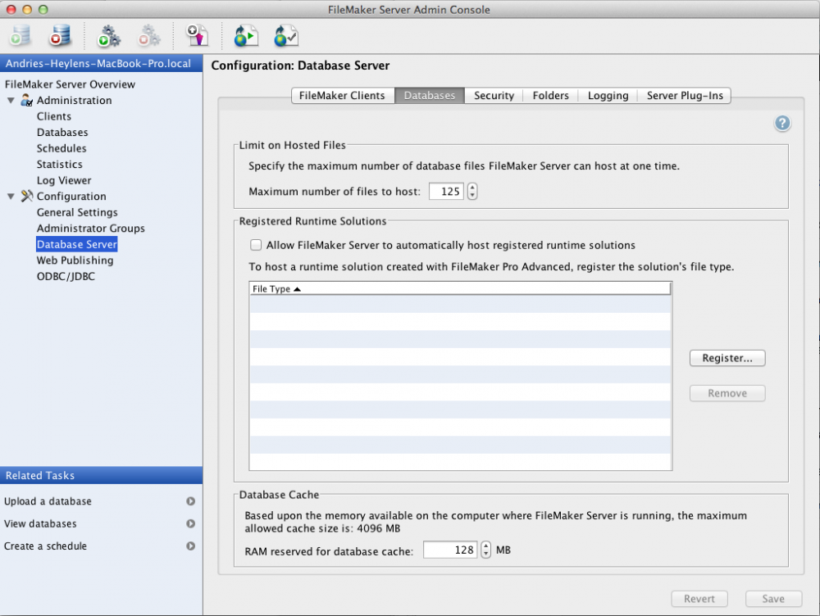
Task: Open the Log Viewer sidebar entry
Action: (63, 180)
